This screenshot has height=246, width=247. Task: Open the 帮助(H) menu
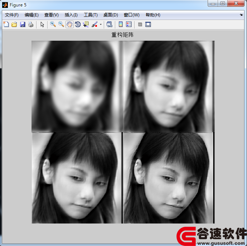click(153, 15)
